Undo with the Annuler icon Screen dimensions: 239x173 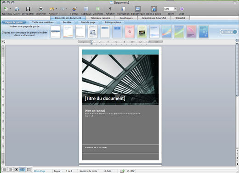click(52, 9)
